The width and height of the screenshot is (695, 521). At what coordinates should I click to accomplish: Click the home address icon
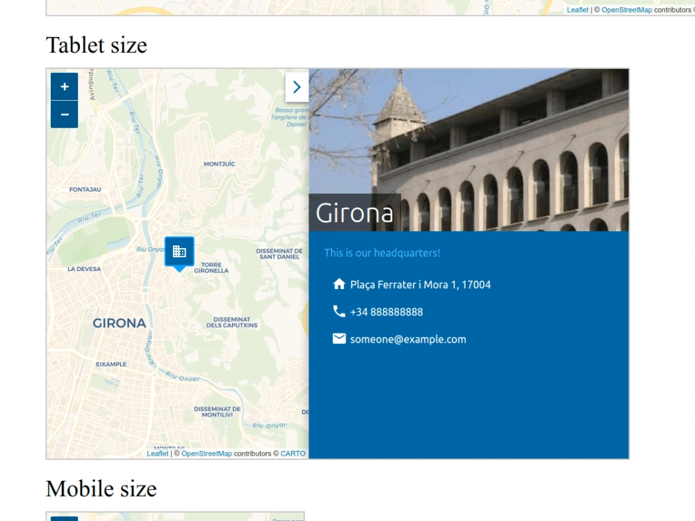coord(339,284)
